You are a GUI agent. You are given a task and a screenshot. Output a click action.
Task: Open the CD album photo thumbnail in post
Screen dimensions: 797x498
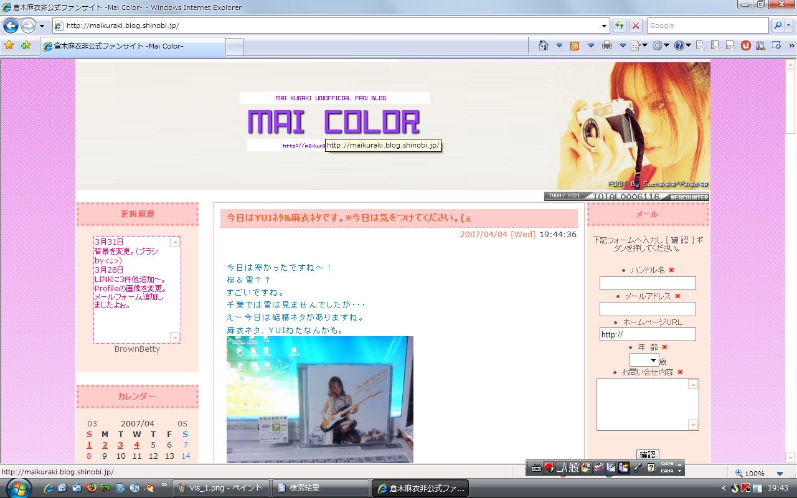[320, 400]
